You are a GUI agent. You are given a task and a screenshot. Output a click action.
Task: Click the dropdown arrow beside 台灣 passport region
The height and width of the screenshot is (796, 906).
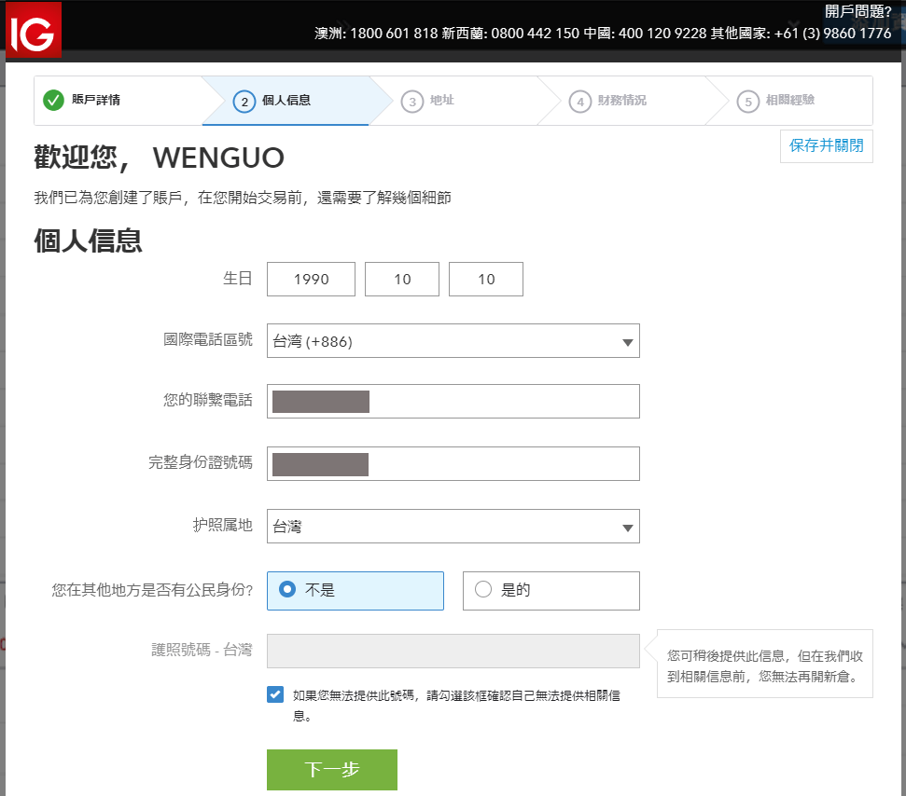627,527
